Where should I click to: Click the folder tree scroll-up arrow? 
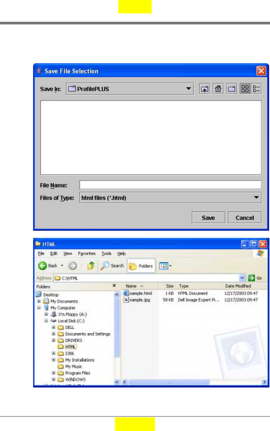[117, 294]
